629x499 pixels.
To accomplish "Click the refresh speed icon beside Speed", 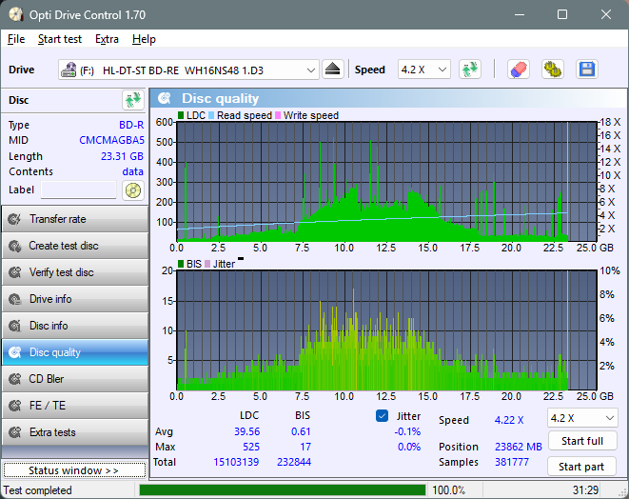I will pyautogui.click(x=470, y=70).
